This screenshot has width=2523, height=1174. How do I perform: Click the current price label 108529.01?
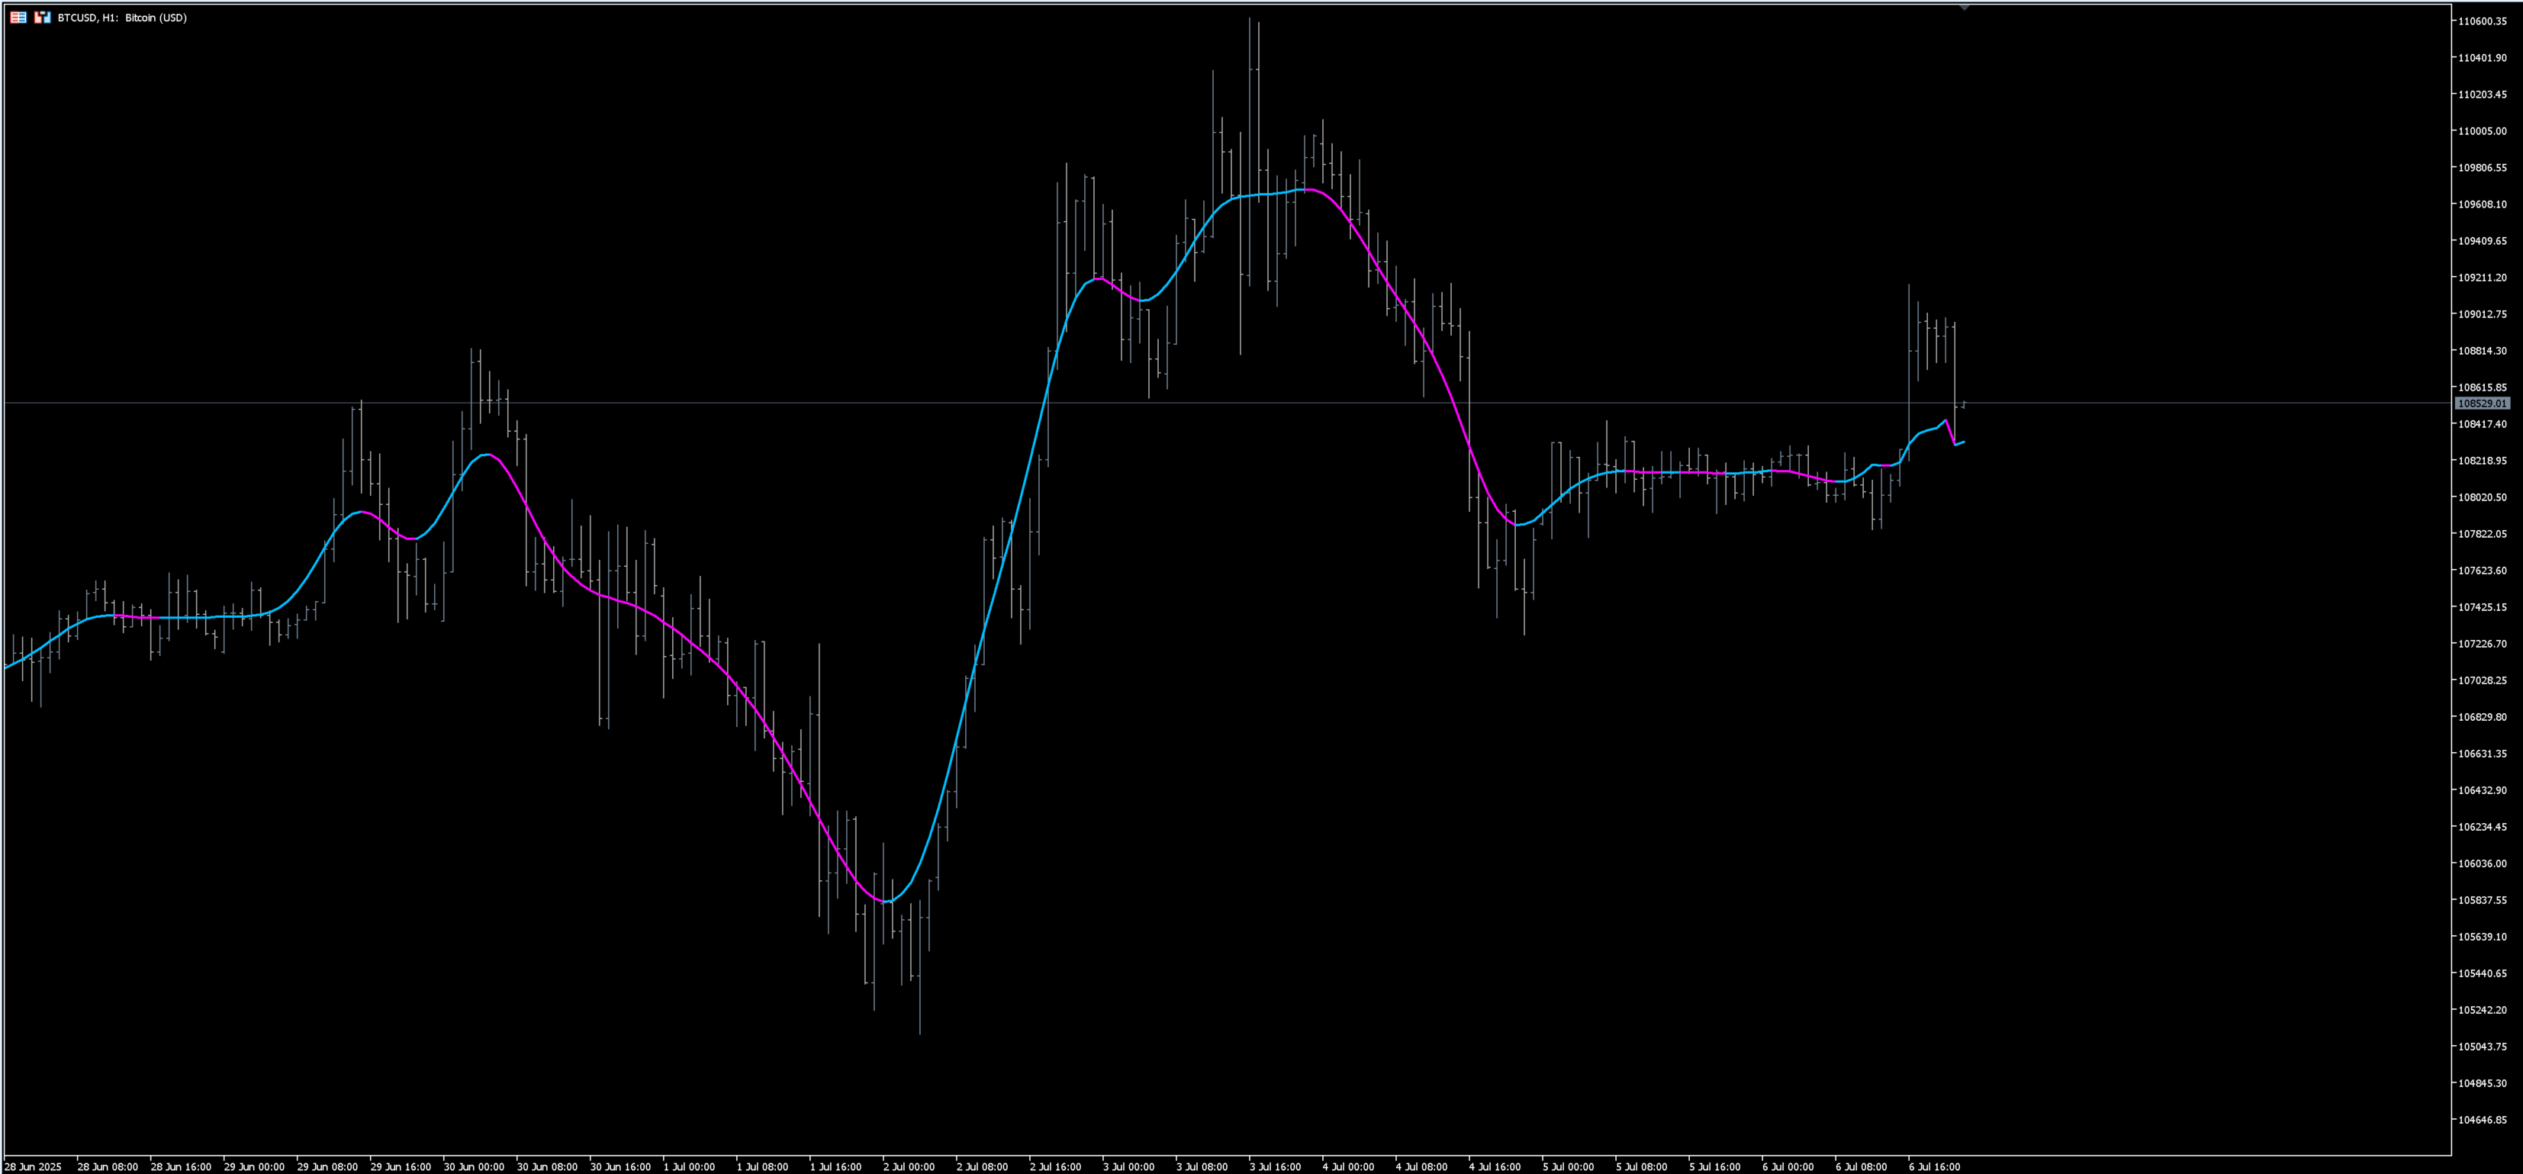pyautogui.click(x=2482, y=404)
